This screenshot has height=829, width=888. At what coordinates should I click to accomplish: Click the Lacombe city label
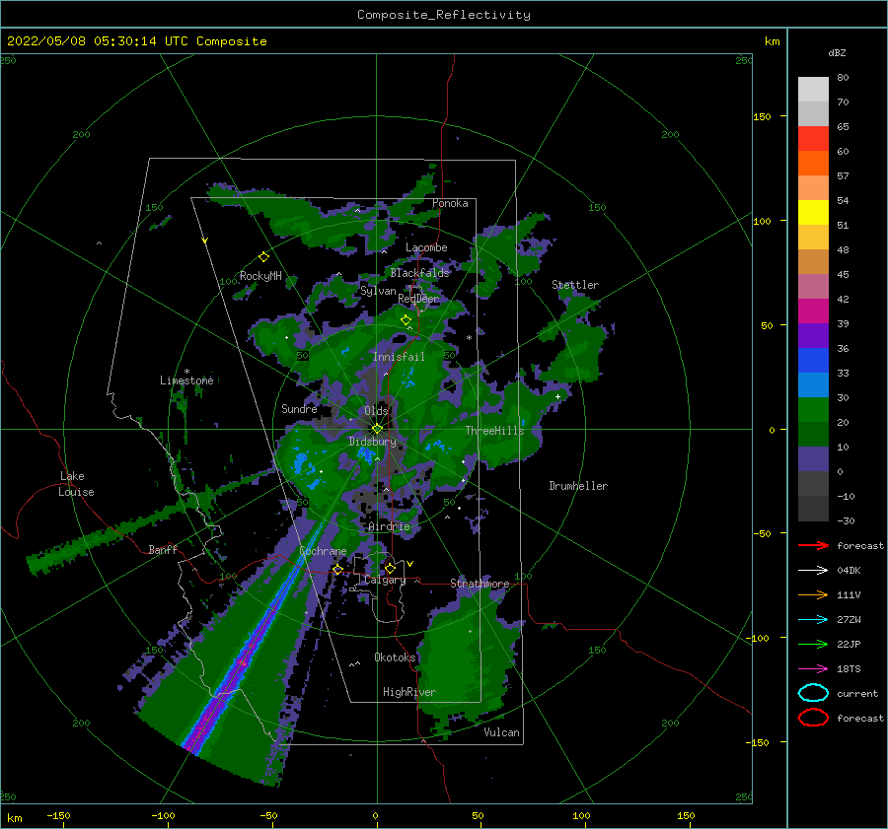point(426,247)
